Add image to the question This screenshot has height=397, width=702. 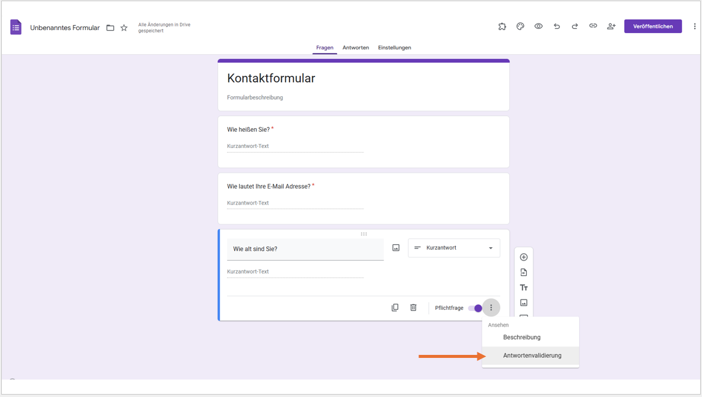coord(396,248)
